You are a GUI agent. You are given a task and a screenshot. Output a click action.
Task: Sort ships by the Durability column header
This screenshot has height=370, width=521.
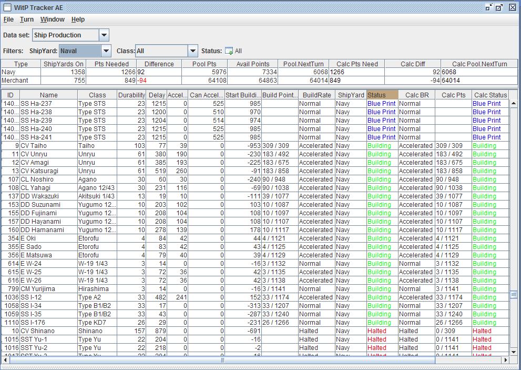[131, 95]
